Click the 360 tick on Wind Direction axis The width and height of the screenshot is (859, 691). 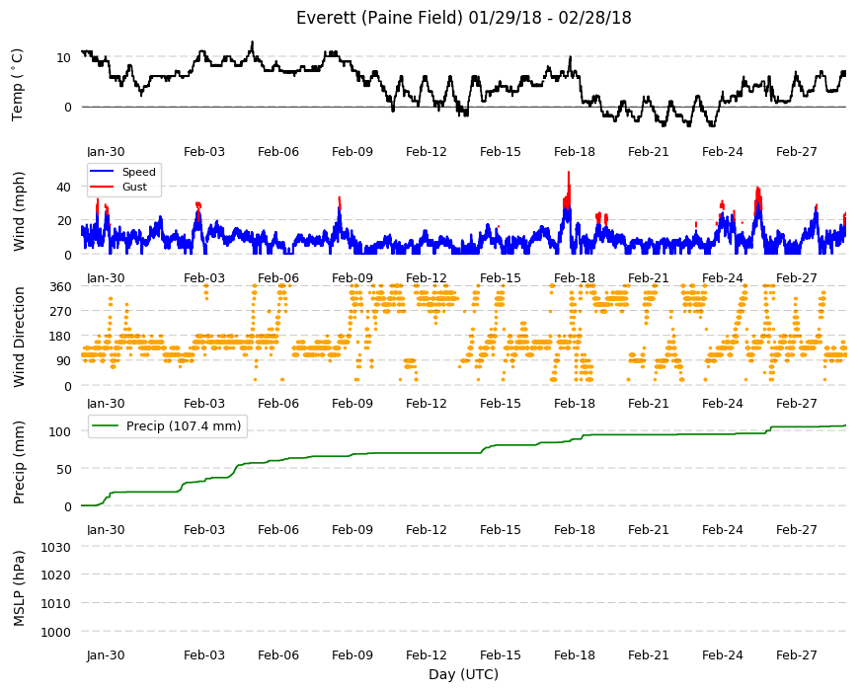point(61,287)
